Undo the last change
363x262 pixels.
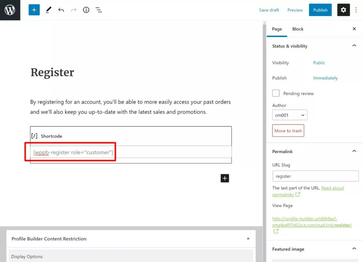point(61,10)
